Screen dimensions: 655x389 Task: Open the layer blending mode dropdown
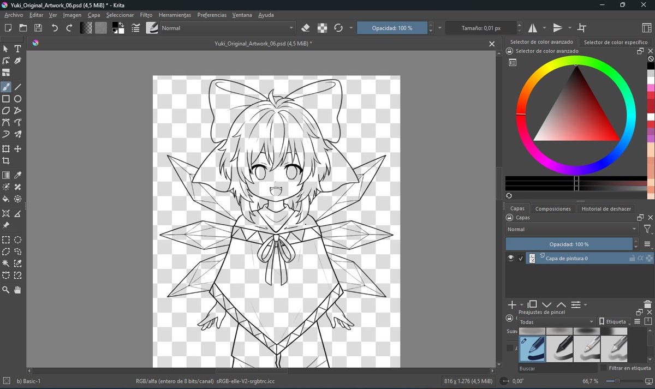point(571,229)
